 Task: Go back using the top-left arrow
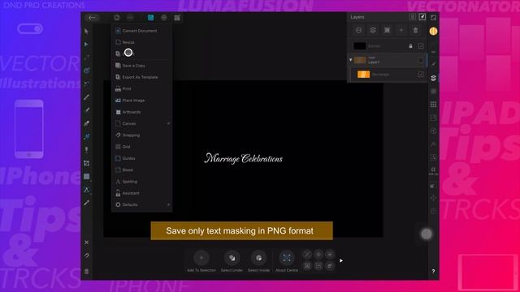92,18
